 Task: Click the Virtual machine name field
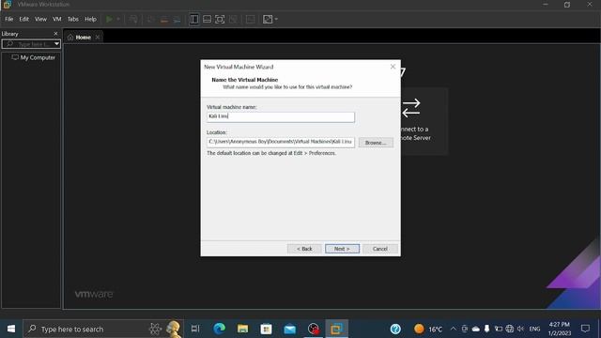click(x=281, y=116)
